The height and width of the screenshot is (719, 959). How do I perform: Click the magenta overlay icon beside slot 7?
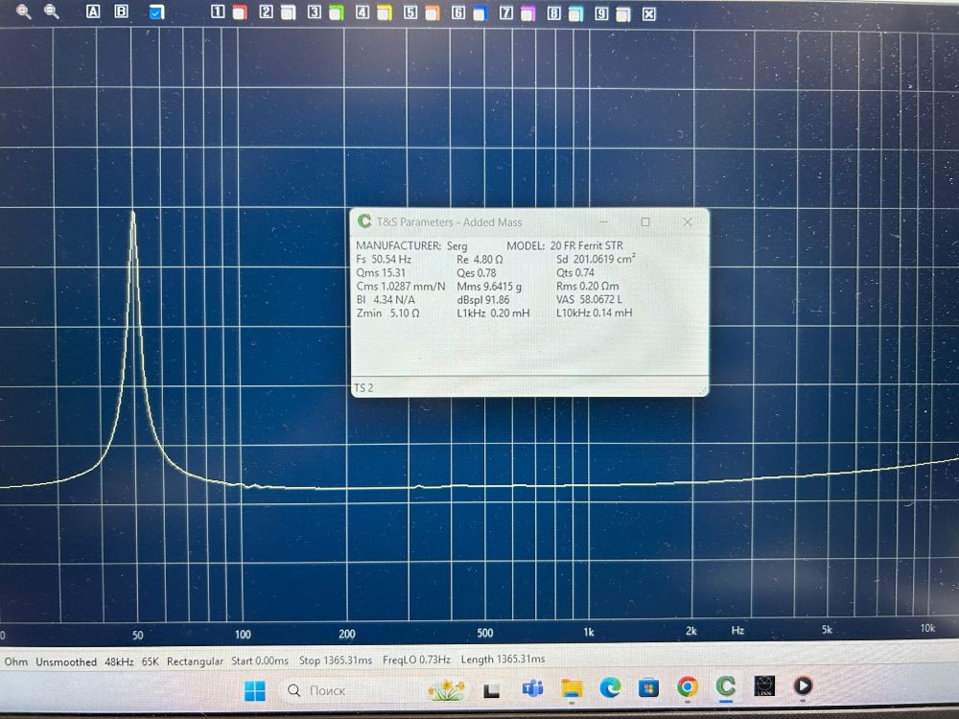pos(527,13)
